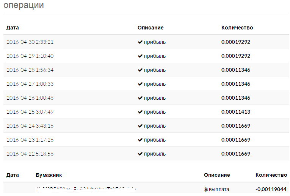Click the выплата description text
Screen dimensions: 290x196
219,189
